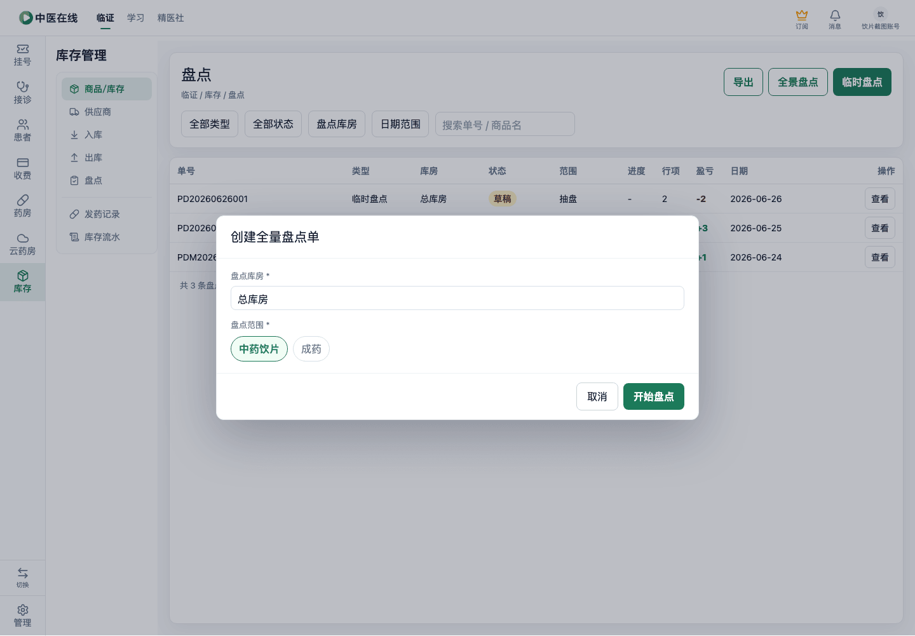Click the 日期 column header
The image size is (915, 636).
coord(739,171)
